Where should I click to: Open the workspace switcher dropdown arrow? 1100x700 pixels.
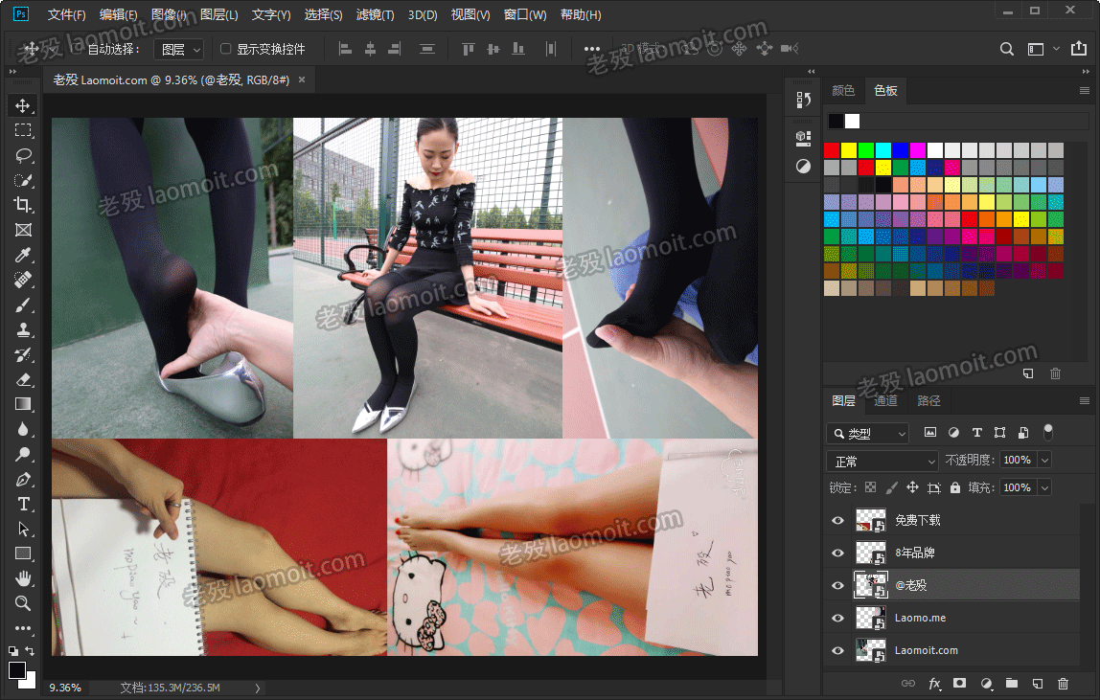click(1056, 49)
